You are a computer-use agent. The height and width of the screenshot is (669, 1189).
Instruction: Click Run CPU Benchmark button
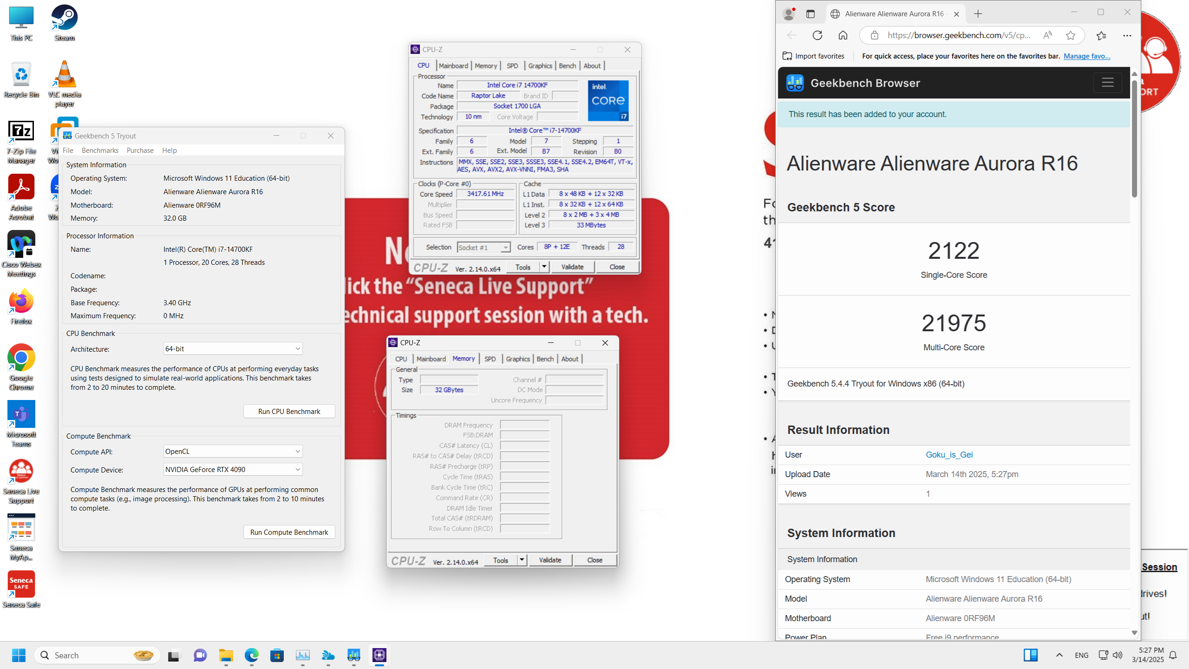pyautogui.click(x=289, y=411)
